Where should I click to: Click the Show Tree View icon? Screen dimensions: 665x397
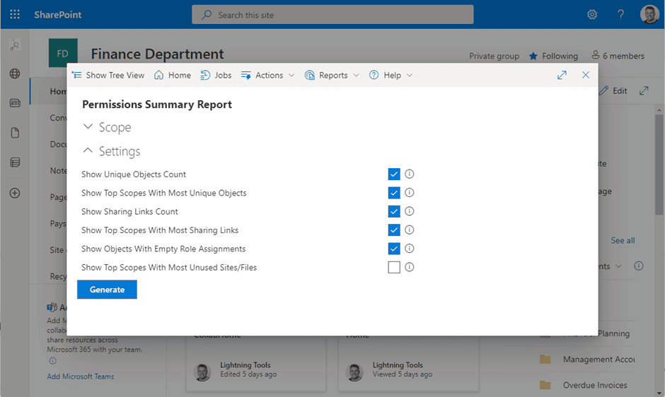[x=77, y=75]
